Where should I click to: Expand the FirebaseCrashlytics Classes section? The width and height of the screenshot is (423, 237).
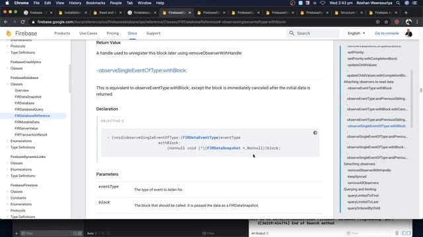8,68
